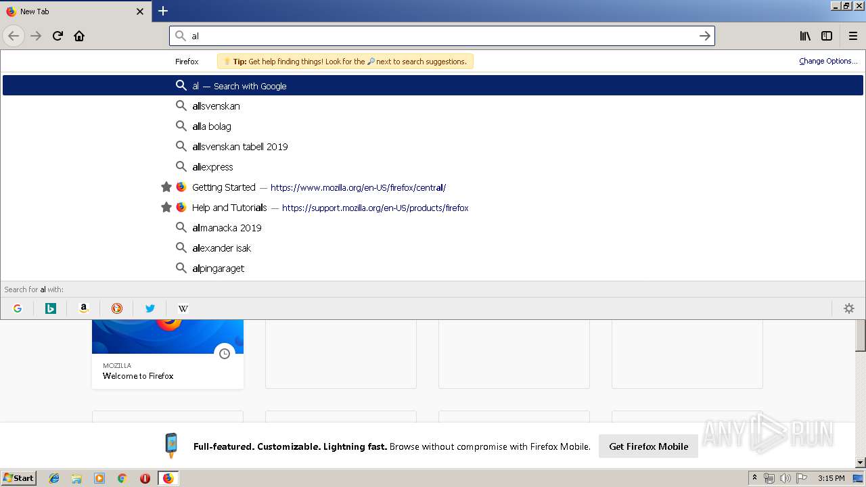Image resolution: width=866 pixels, height=487 pixels.
Task: Pick allsvenskan tabell 2019 suggestion
Action: (x=433, y=146)
